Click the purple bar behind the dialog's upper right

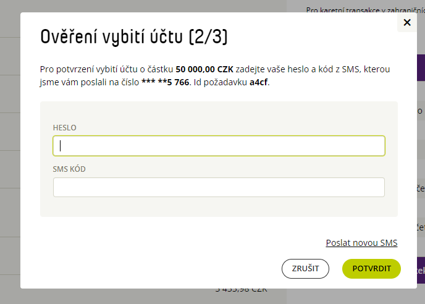pyautogui.click(x=421, y=67)
